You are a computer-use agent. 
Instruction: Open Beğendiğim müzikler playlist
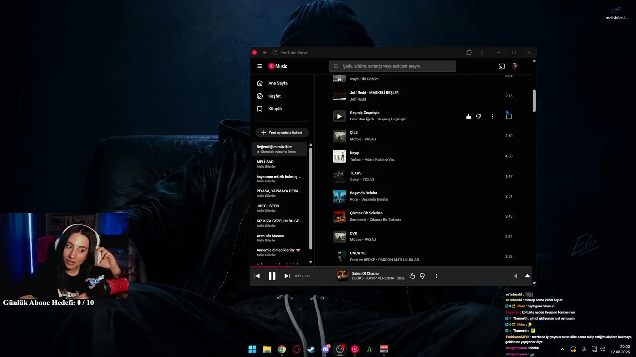(279, 149)
